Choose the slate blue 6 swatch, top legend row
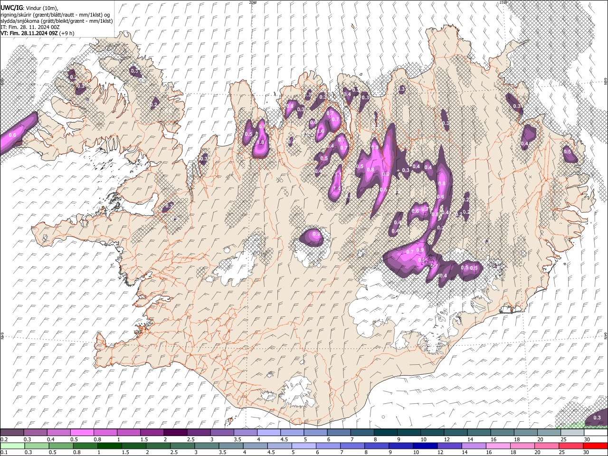Image resolution: width=608 pixels, height=456 pixels. pos(339,433)
